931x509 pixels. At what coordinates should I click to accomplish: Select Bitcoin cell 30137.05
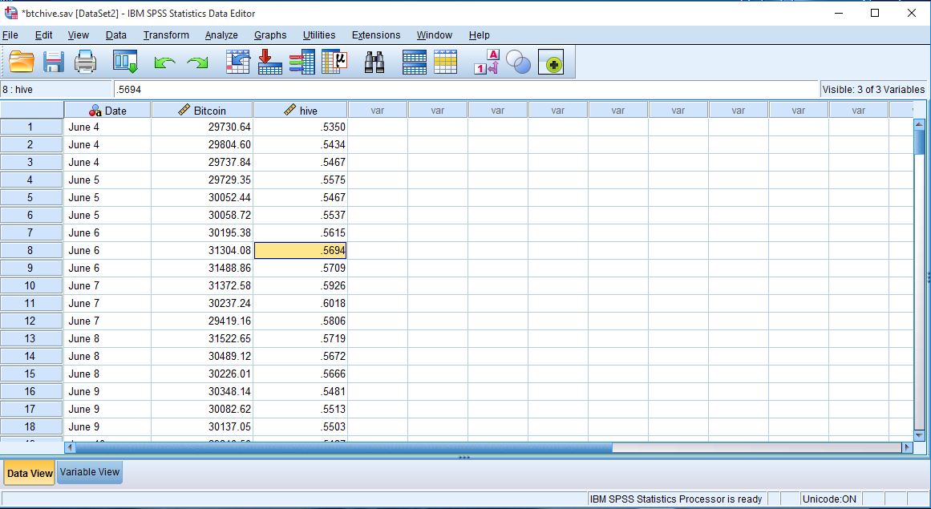pyautogui.click(x=202, y=426)
